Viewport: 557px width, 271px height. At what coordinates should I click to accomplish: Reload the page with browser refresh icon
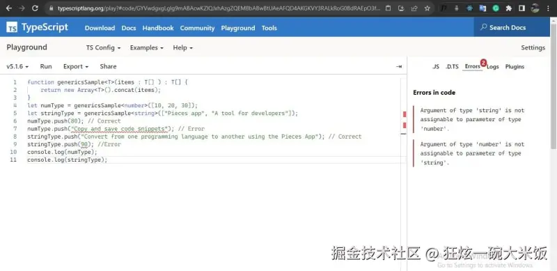click(x=35, y=8)
